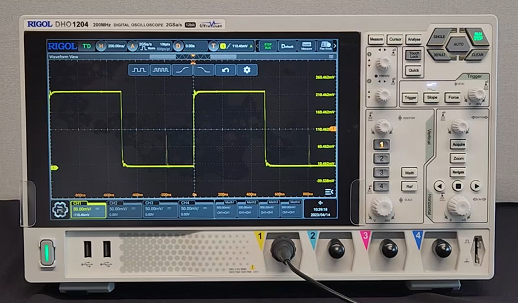
Task: Push the navigate stop square button
Action: (x=458, y=186)
